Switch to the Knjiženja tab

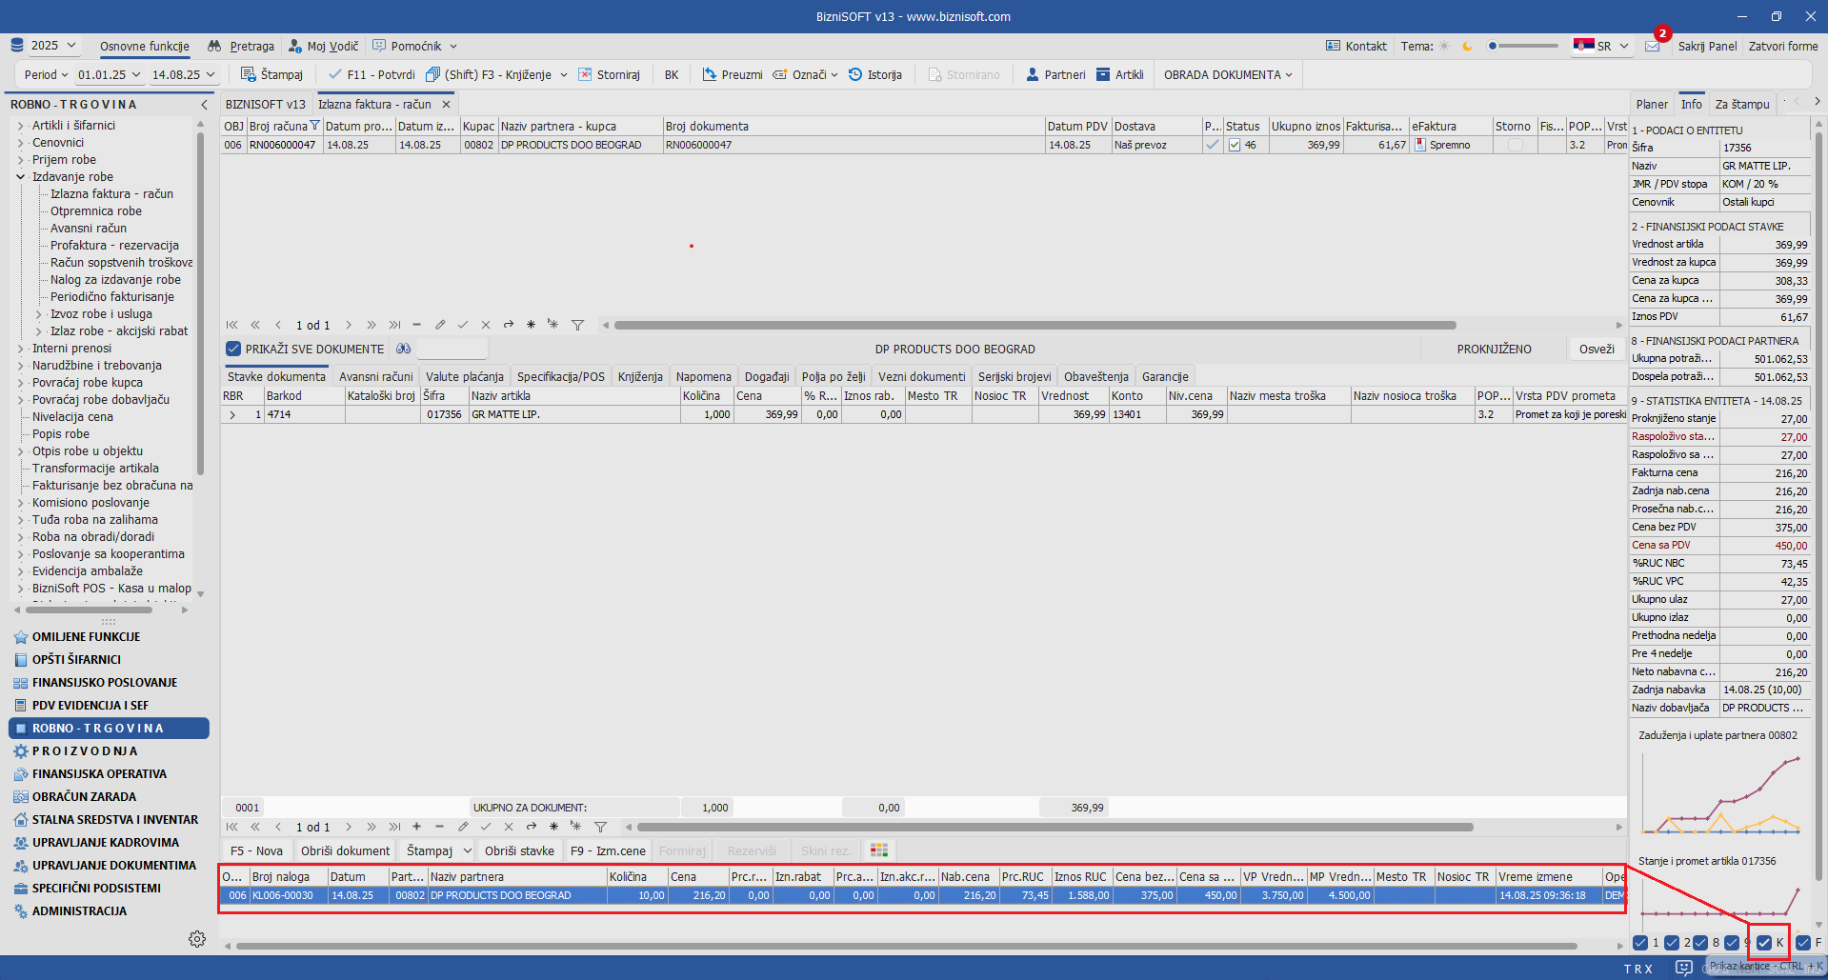tap(639, 376)
